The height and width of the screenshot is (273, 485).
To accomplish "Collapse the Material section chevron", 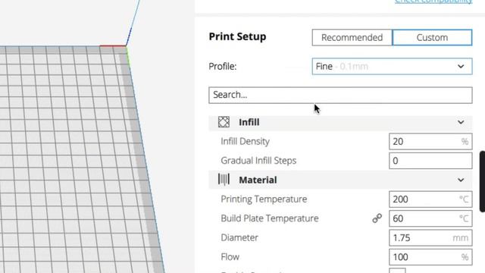I will coord(461,180).
